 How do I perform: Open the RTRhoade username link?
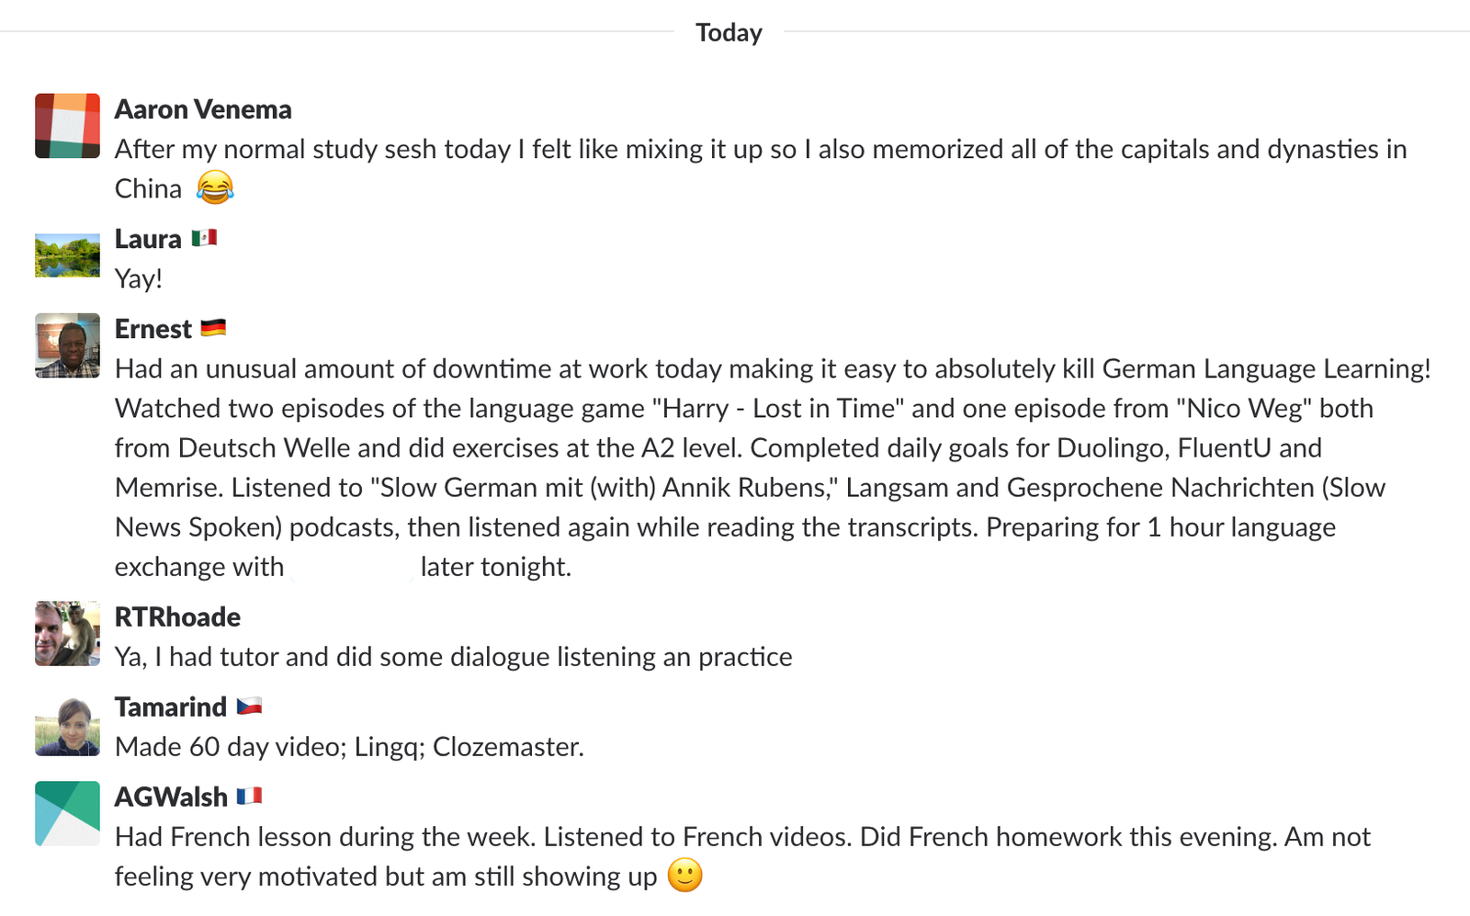click(177, 617)
